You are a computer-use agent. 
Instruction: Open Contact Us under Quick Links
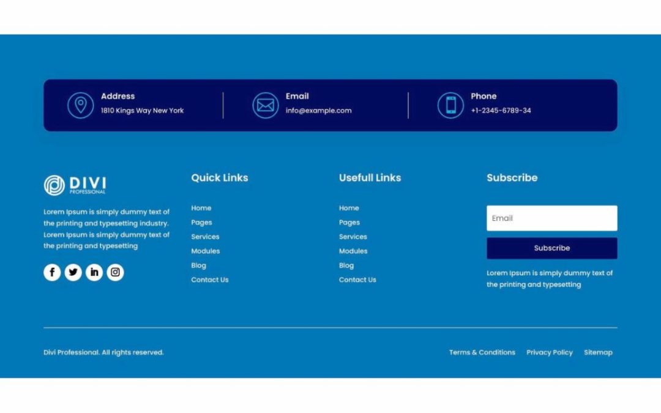210,280
